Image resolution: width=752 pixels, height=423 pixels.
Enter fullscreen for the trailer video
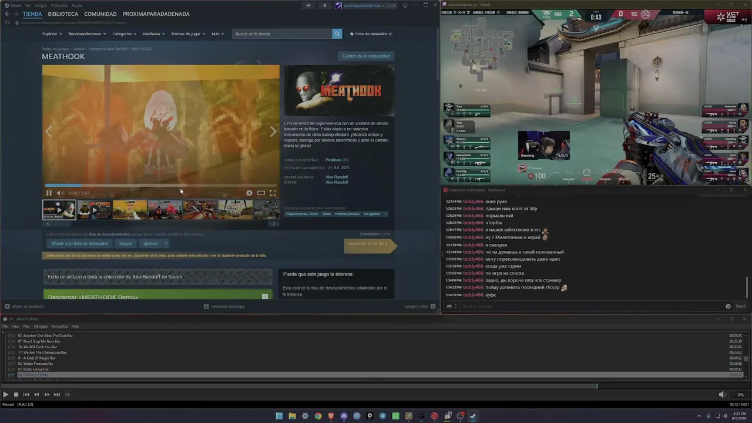(273, 193)
